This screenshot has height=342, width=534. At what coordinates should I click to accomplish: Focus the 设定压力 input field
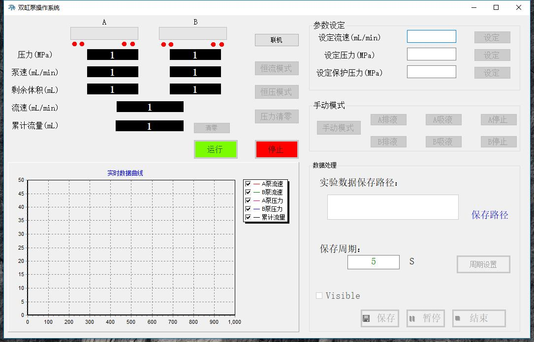pos(432,54)
